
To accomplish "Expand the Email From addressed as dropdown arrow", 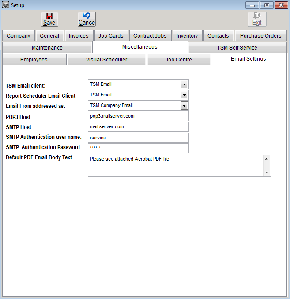I will pos(184,106).
